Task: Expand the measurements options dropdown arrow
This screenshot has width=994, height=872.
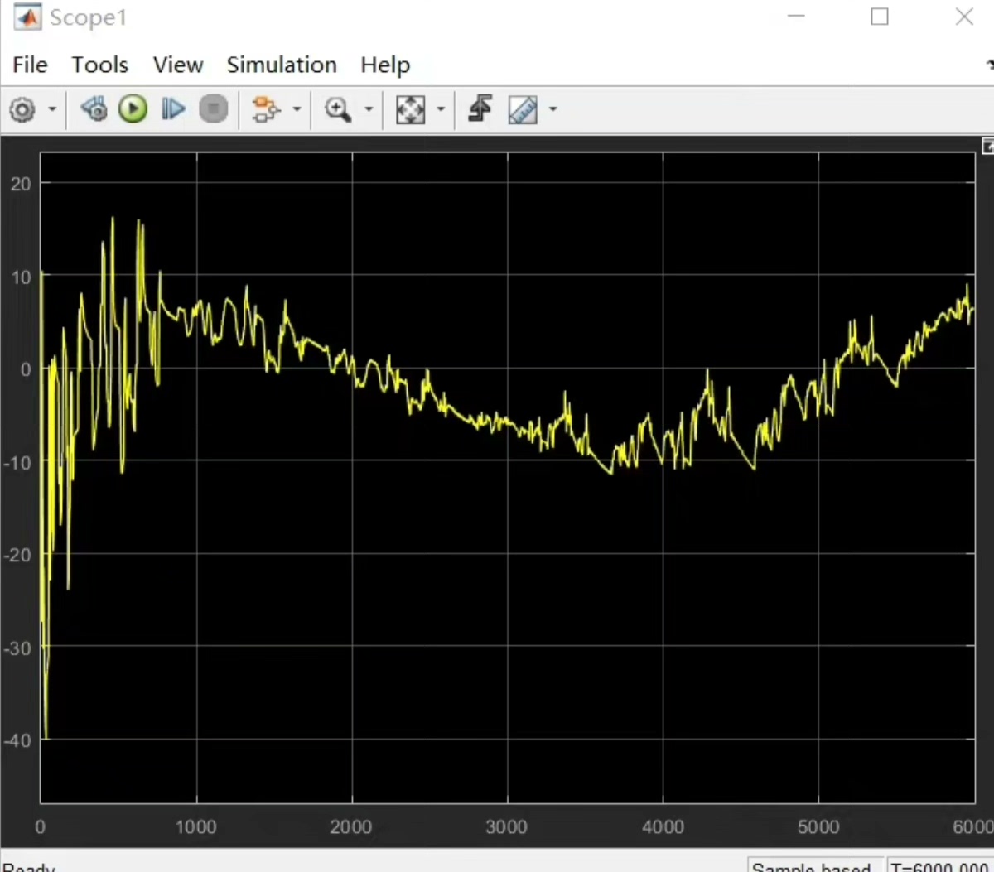Action: 552,109
